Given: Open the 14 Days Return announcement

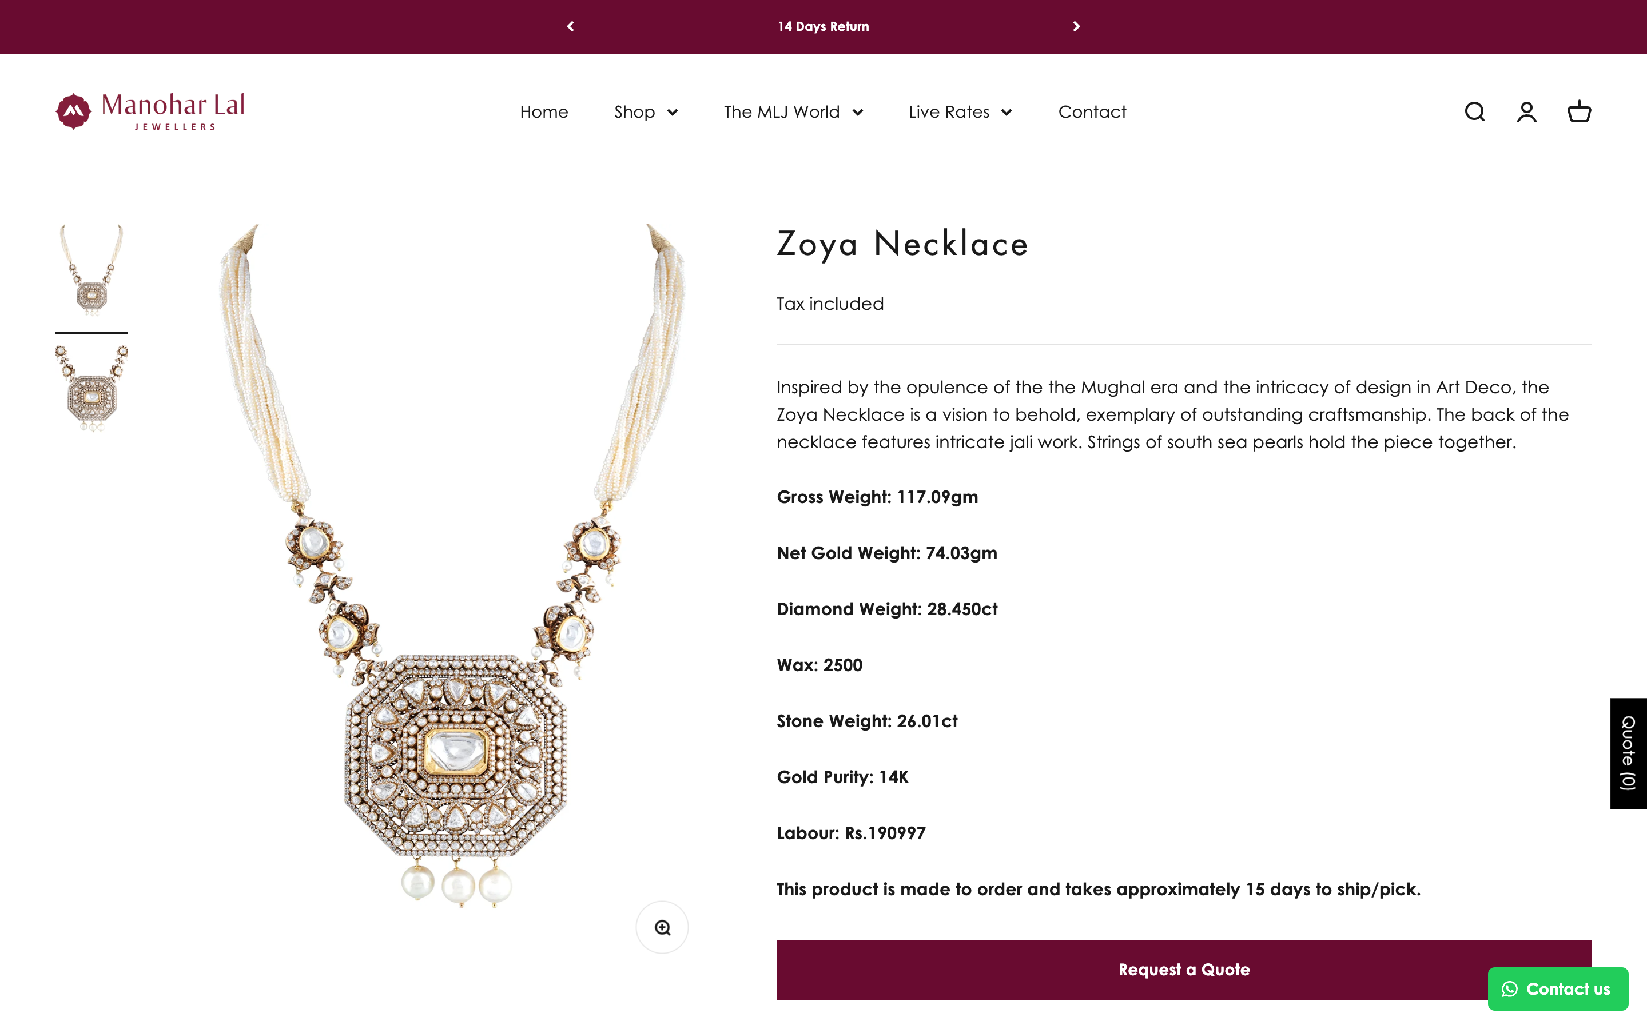Looking at the screenshot, I should 823,26.
